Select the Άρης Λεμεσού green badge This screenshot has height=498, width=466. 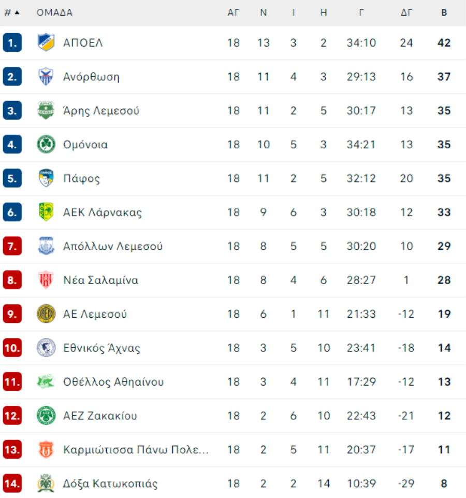tap(46, 110)
